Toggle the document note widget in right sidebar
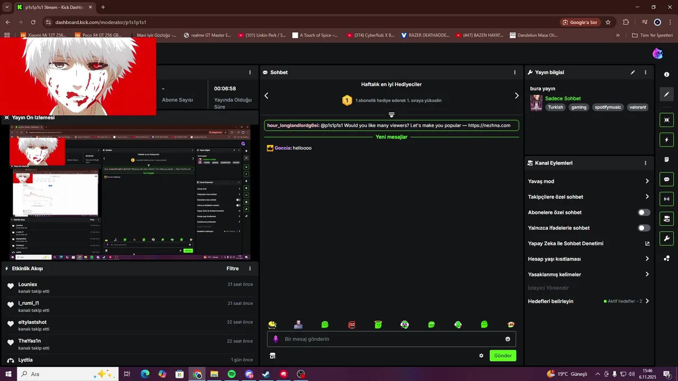This screenshot has width=678, height=381. pyautogui.click(x=666, y=159)
